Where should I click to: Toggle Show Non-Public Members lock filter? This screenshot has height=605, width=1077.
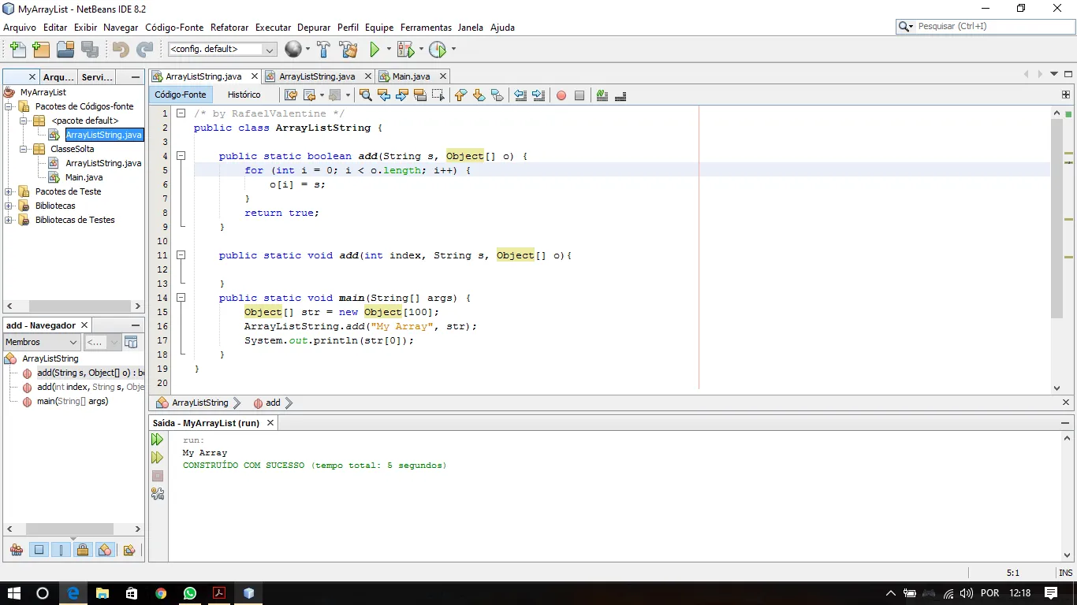83,550
